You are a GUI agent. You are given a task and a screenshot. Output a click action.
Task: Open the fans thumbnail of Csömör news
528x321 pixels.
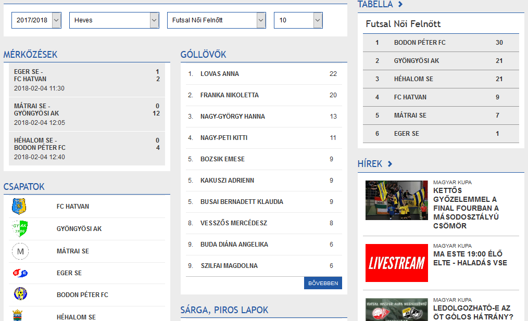tap(397, 200)
